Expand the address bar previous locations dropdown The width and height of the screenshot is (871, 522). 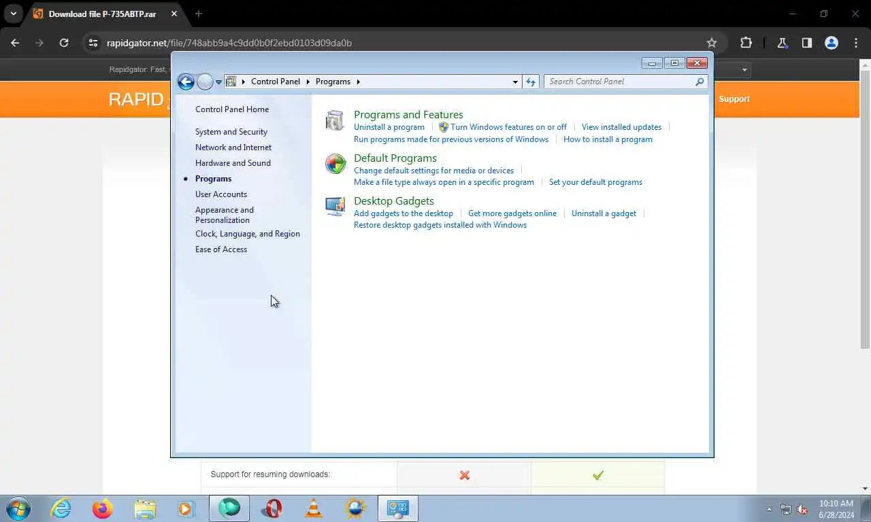pos(515,82)
